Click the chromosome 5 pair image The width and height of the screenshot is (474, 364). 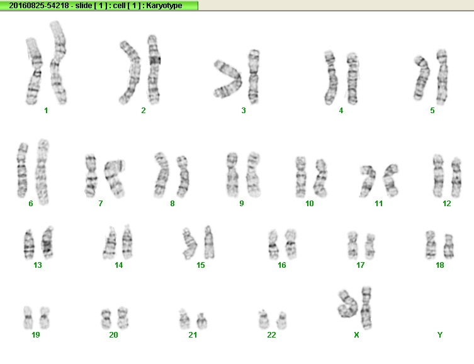click(431, 77)
